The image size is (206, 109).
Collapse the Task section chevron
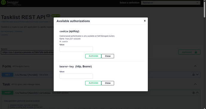tap(195, 84)
